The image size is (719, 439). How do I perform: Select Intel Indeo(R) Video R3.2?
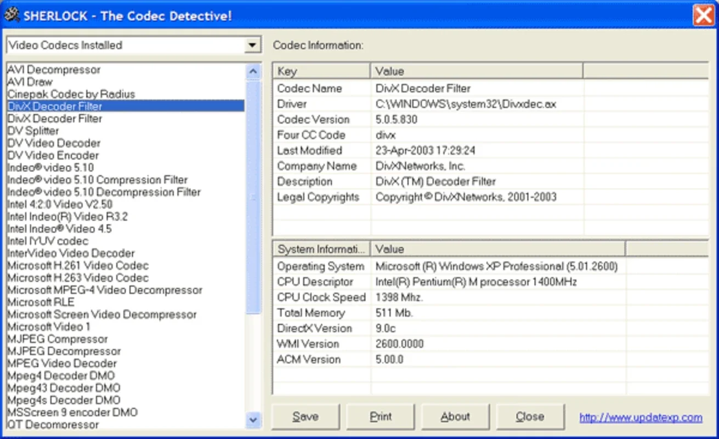pyautogui.click(x=126, y=216)
